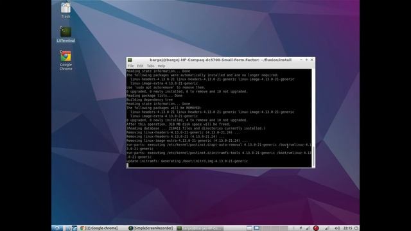Click the red recording tray icon
The height and width of the screenshot is (231, 411).
tap(316, 228)
